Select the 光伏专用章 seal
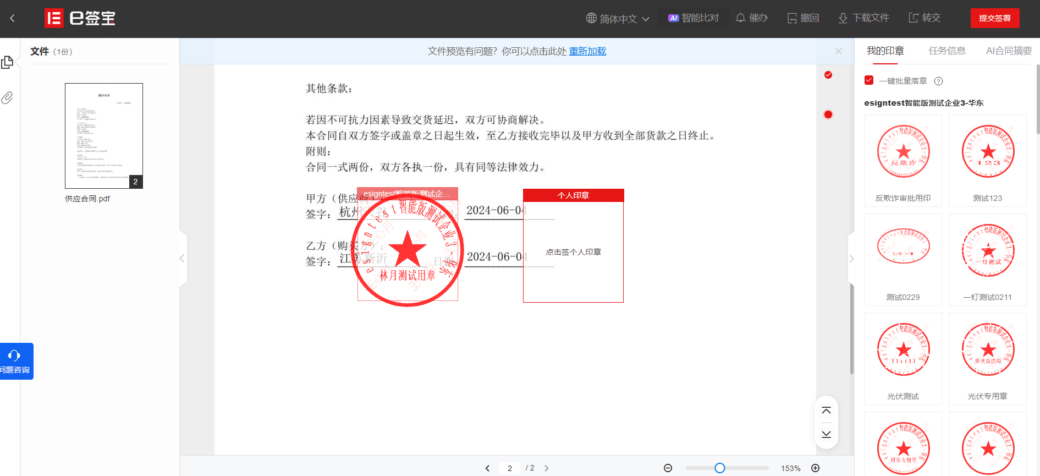Viewport: 1040px width, 476px height. (x=988, y=359)
